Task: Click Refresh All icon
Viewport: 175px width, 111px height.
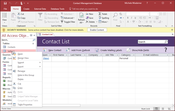Action: (81, 16)
